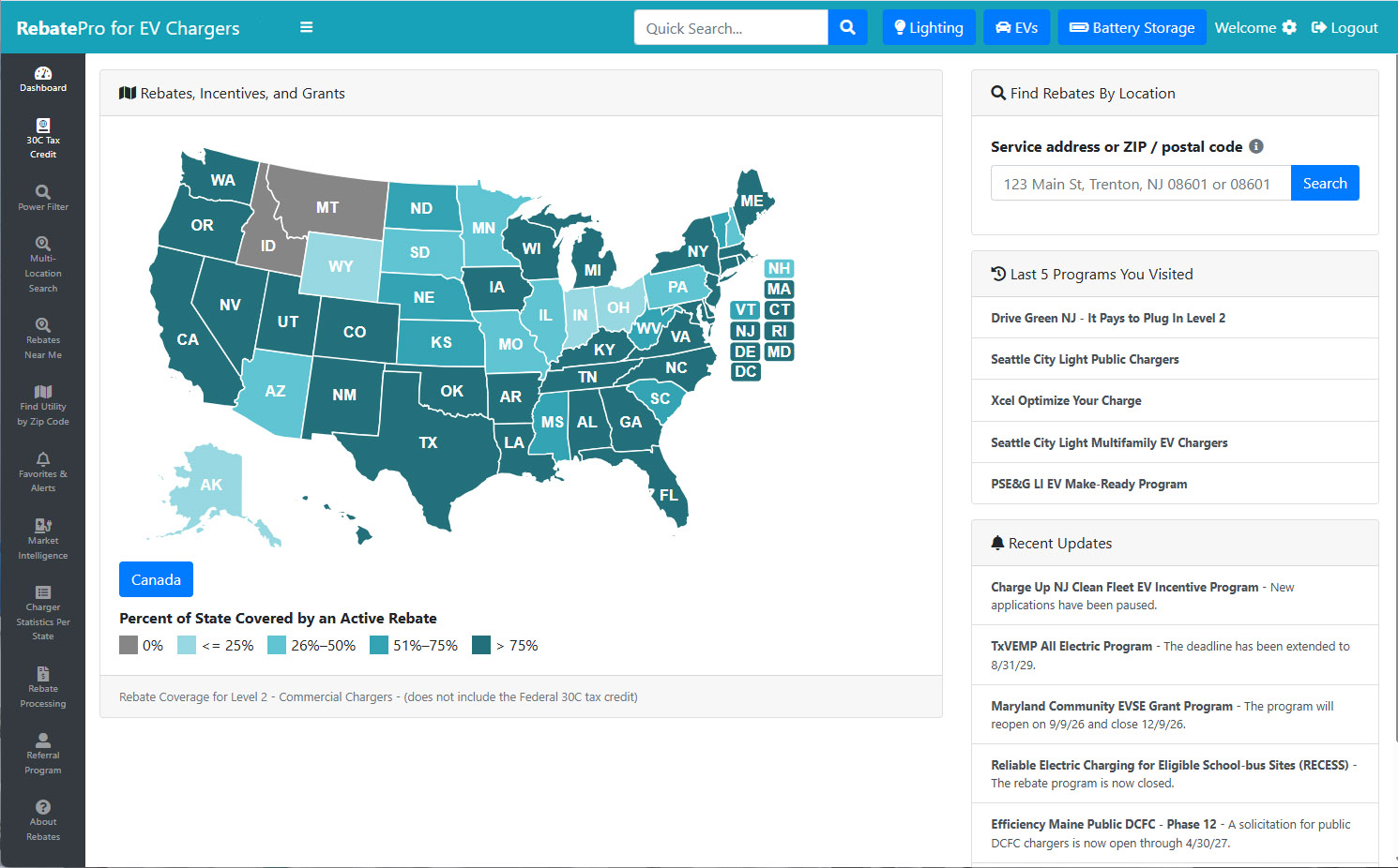
Task: Open Seattle City Light Multifamily EV Chargers
Action: (x=1109, y=442)
